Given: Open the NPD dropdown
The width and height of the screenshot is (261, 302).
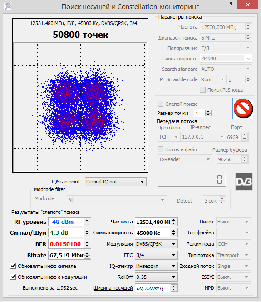Looking at the screenshot, I should coord(233,288).
